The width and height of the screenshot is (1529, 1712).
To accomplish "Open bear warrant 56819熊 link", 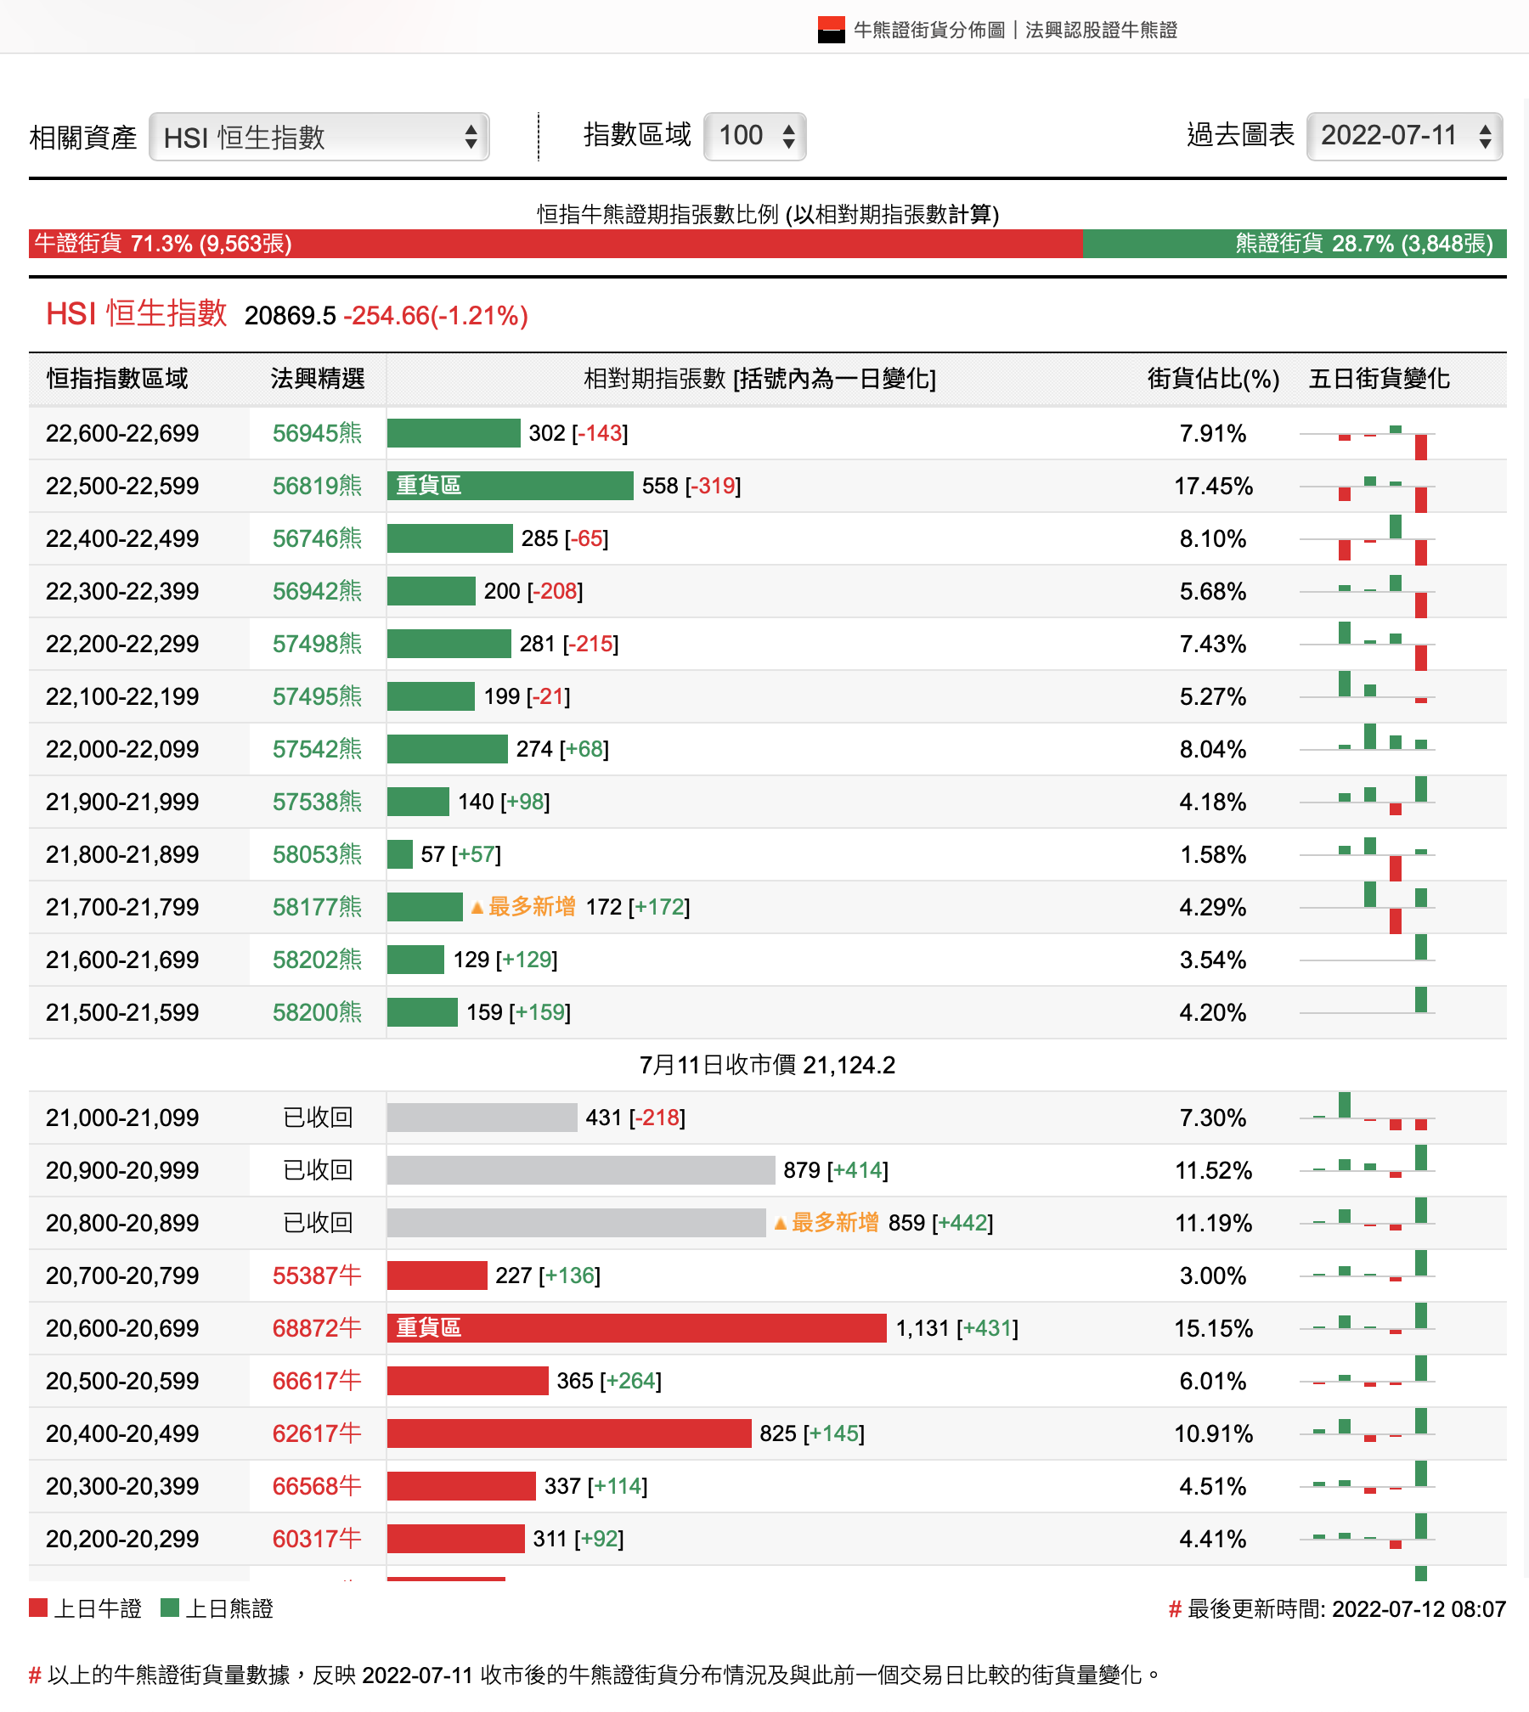I will pyautogui.click(x=317, y=486).
